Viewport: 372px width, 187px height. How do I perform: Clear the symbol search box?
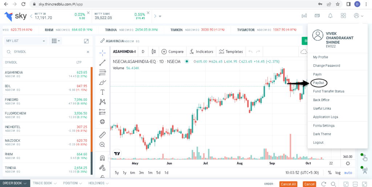point(88,52)
